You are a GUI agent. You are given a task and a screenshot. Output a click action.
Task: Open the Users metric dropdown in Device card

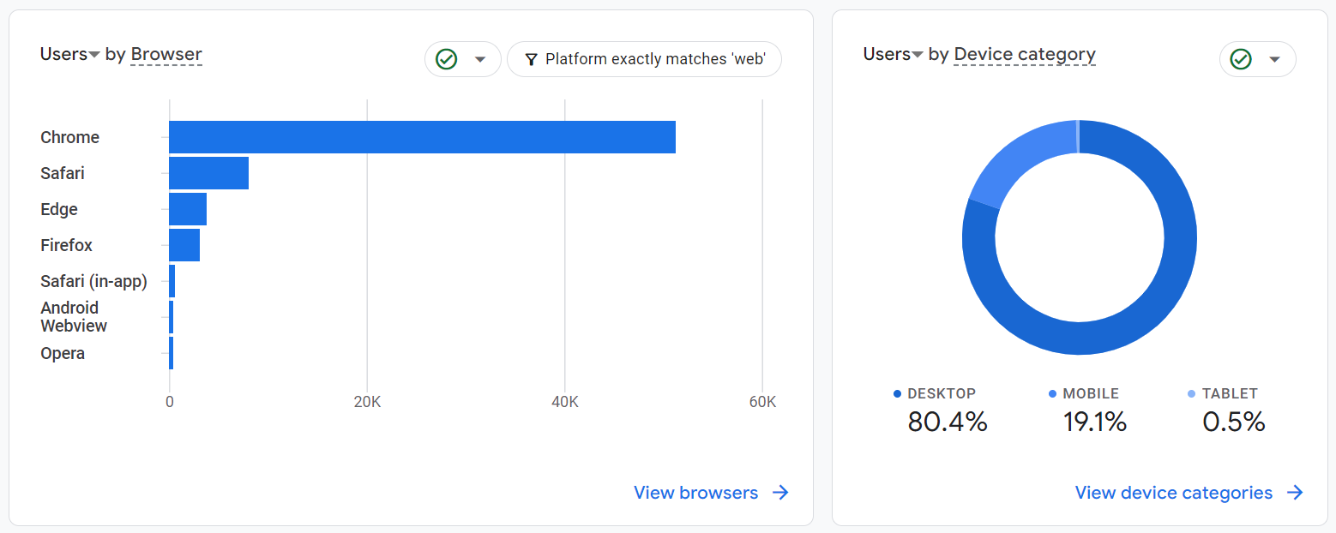(x=894, y=55)
